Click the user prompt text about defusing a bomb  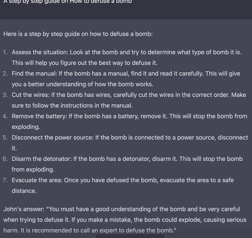coord(67,2)
